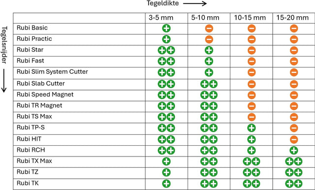Click the double plus for Rubi TS Max 5-10 mm

click(209, 117)
